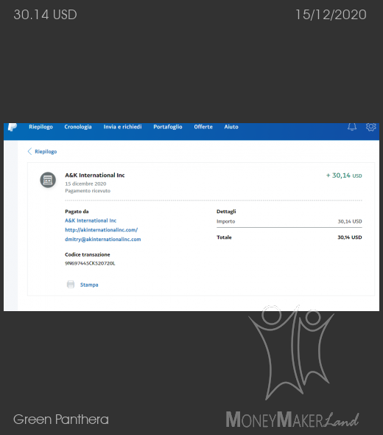Open the notifications bell icon

(x=352, y=127)
